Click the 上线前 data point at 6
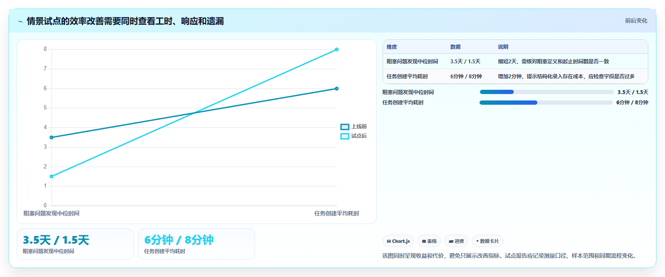Image resolution: width=665 pixels, height=277 pixels. coord(337,88)
